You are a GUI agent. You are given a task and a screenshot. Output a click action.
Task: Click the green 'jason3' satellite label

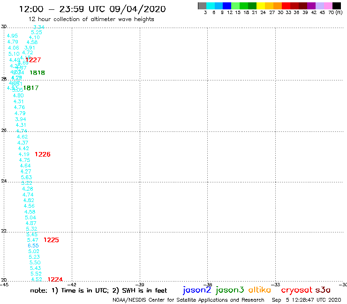[x=230, y=290]
